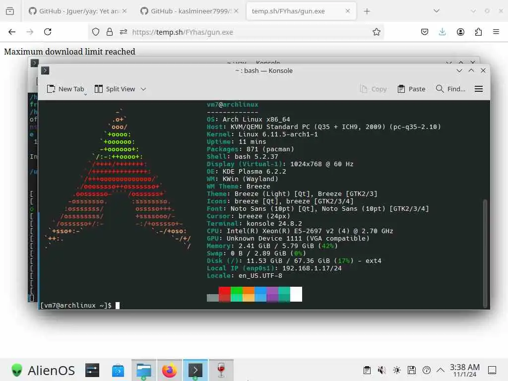Go back to previous page
The height and width of the screenshot is (381, 508).
click(12, 32)
